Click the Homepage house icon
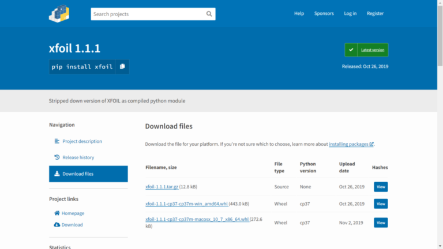Viewport: 443px width, 249px height. [x=57, y=213]
